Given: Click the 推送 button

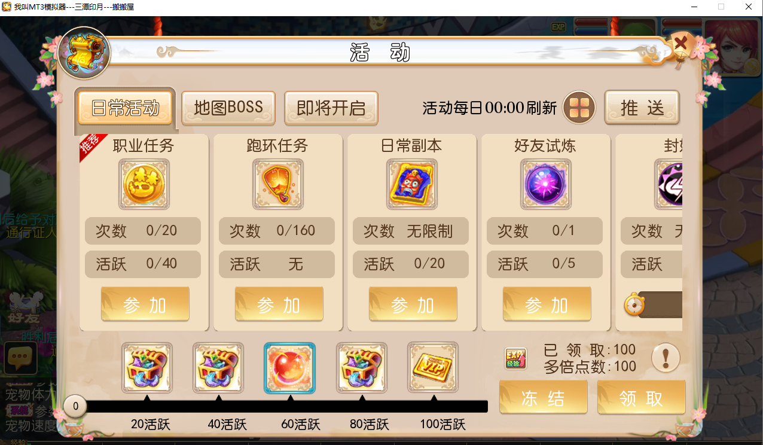Looking at the screenshot, I should [x=642, y=108].
